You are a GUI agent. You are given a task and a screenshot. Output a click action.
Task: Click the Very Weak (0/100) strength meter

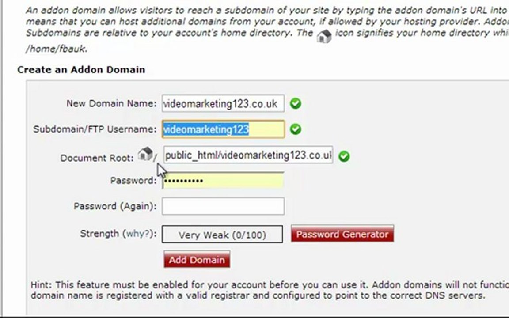click(222, 234)
